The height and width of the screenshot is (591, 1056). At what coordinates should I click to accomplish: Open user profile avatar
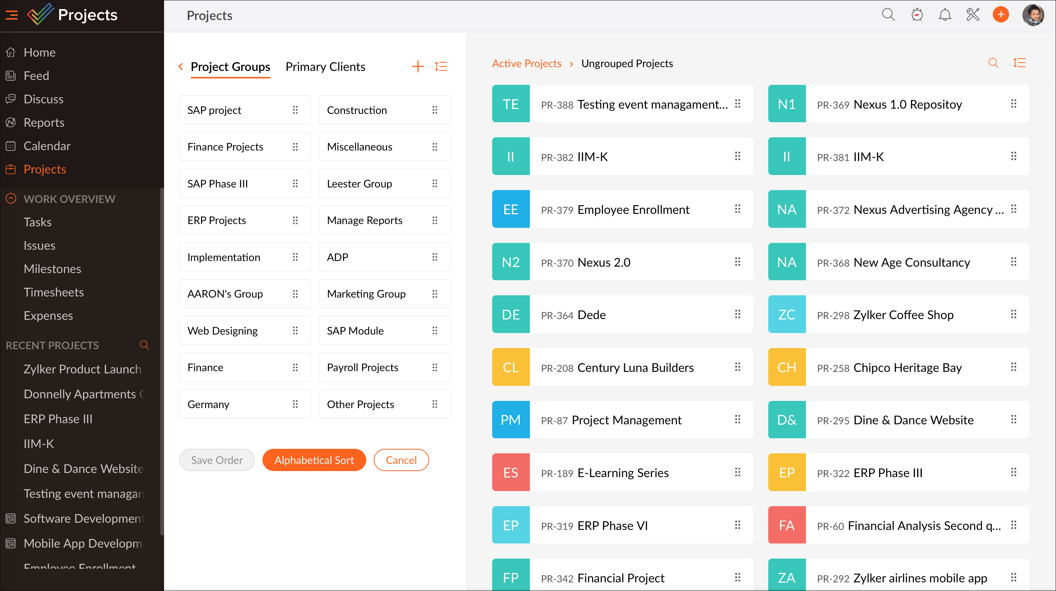pyautogui.click(x=1033, y=15)
